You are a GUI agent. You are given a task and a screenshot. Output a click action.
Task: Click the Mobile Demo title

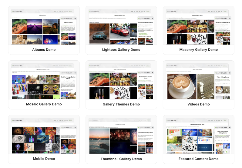tap(44, 159)
